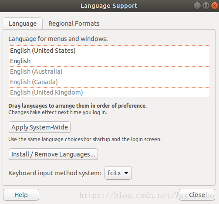Select the plain English list entry
The width and height of the screenshot is (219, 204).
[x=109, y=61]
